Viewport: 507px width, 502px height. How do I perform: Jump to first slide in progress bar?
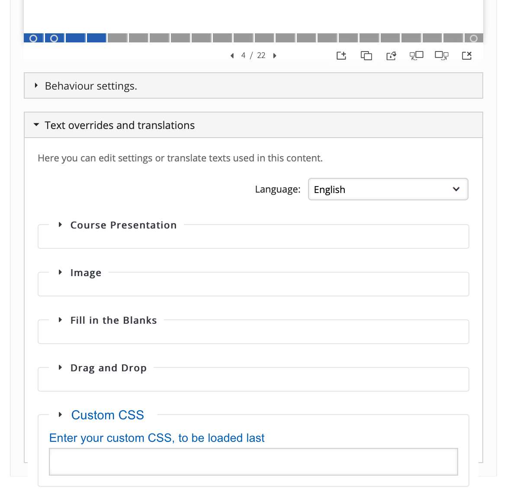(33, 38)
